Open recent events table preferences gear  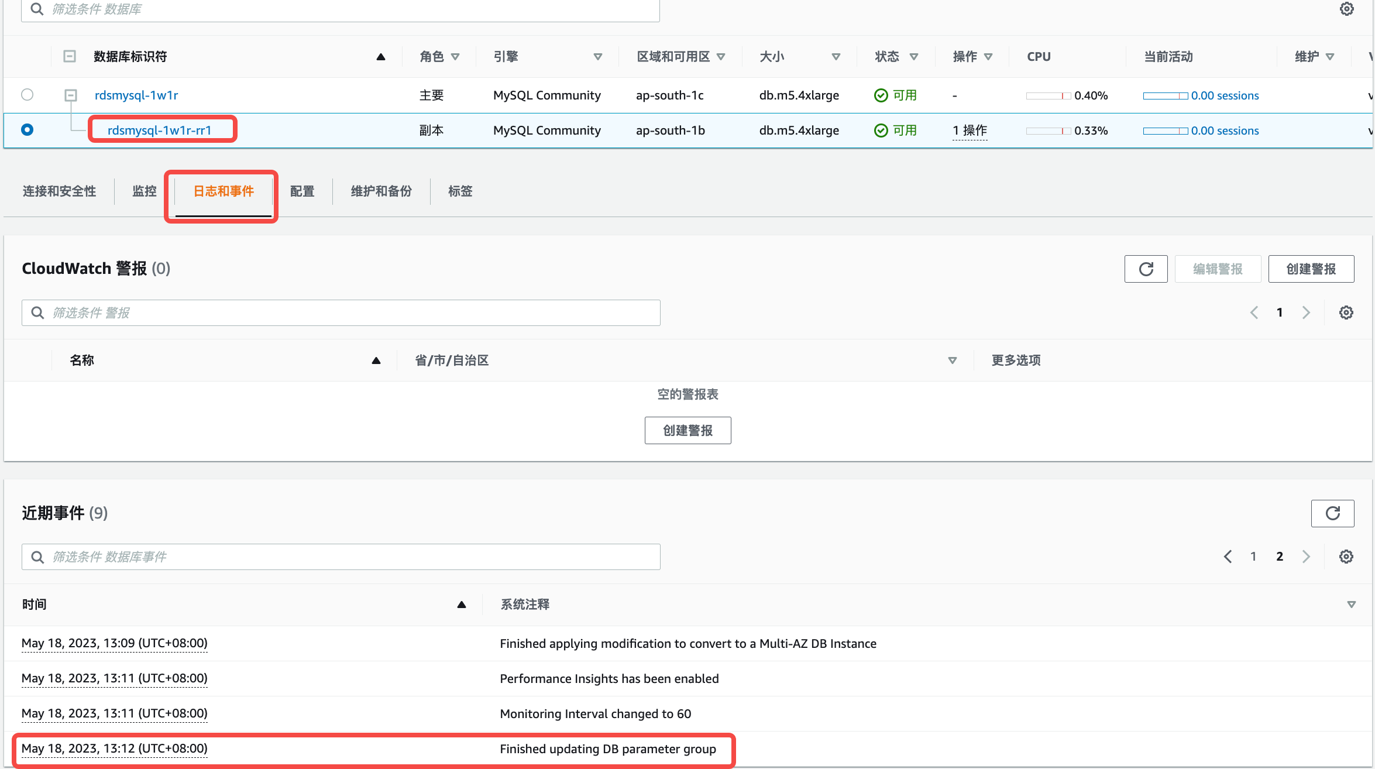tap(1346, 557)
